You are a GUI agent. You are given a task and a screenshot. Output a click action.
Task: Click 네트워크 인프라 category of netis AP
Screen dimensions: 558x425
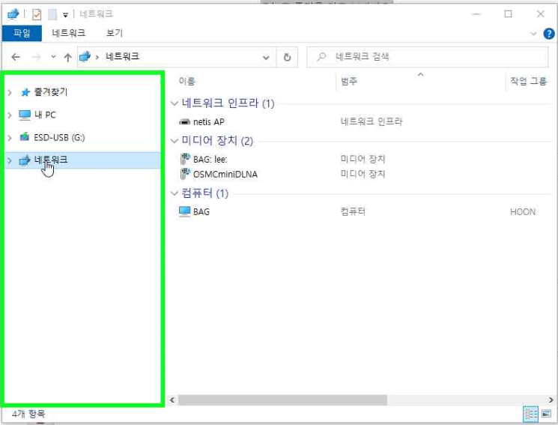[x=372, y=121]
